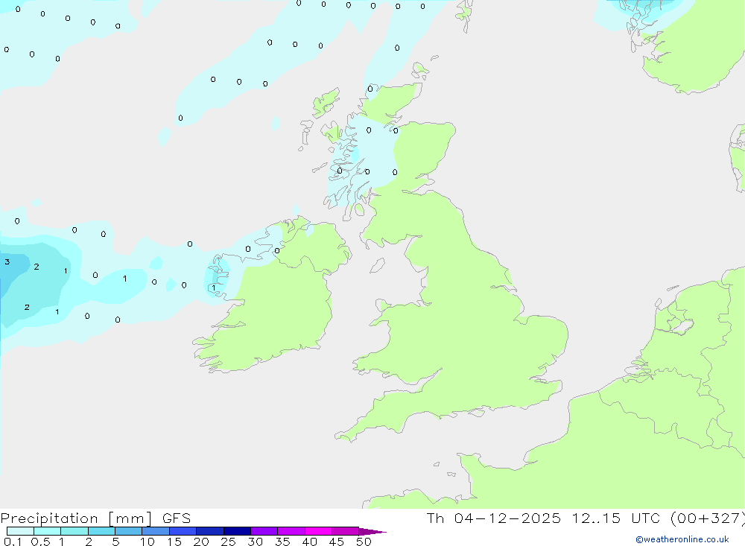Screen dimensions: 745x546
Task: Click the "10" legend scale label
Action: pos(148,542)
